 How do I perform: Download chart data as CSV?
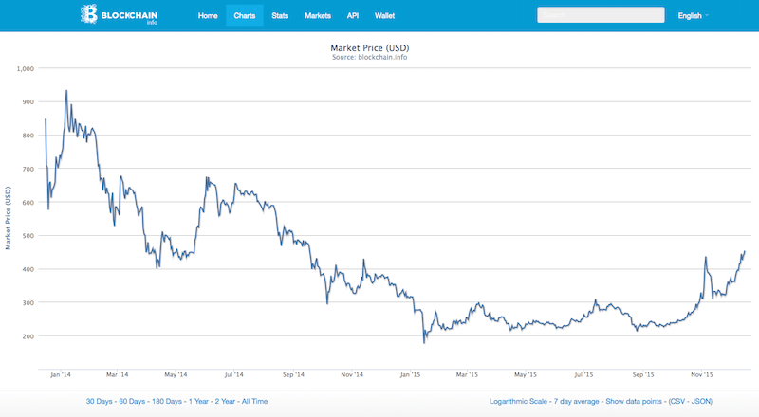coord(677,401)
